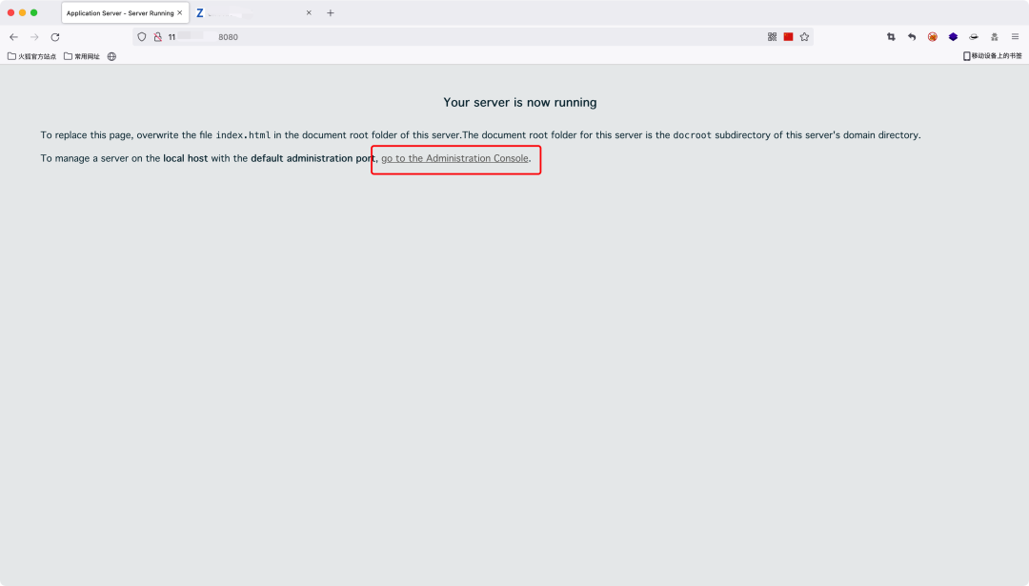Screen dimensions: 1029x586
Task: Bookmark this page with the star icon
Action: pyautogui.click(x=804, y=37)
